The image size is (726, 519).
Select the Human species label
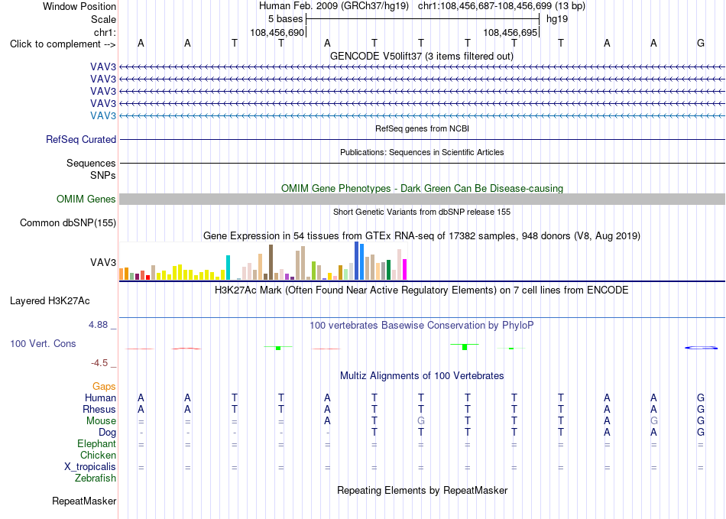[100, 397]
